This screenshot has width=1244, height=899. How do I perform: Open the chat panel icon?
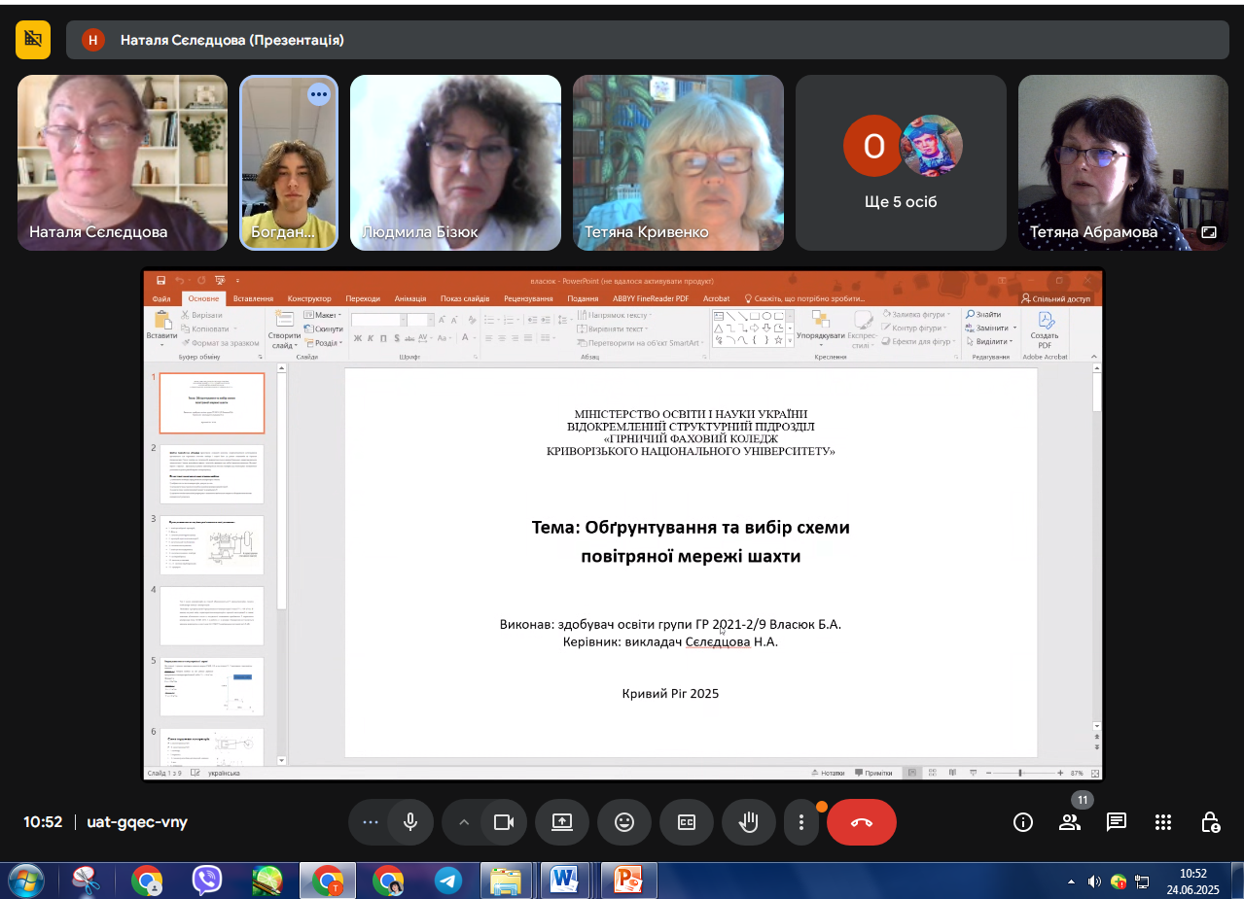coord(1117,822)
